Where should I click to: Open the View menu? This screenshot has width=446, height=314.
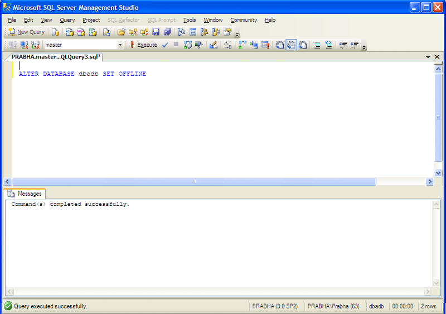click(x=46, y=20)
